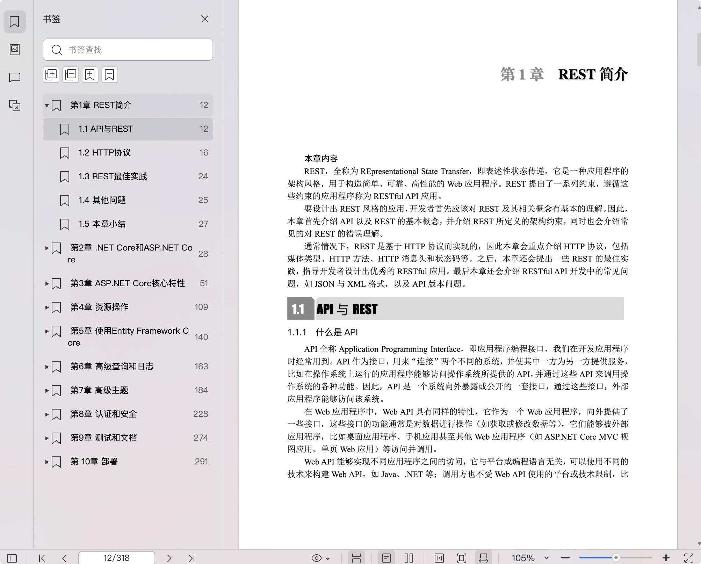Focus the 书签查找 search field

click(x=128, y=50)
